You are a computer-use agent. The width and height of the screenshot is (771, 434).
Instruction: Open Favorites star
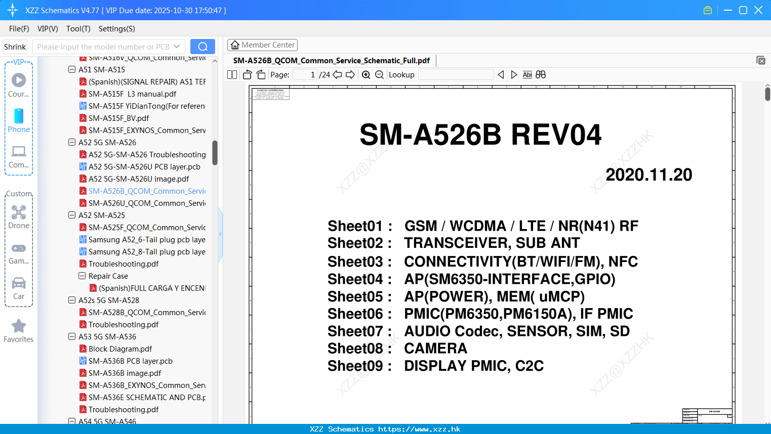click(19, 331)
